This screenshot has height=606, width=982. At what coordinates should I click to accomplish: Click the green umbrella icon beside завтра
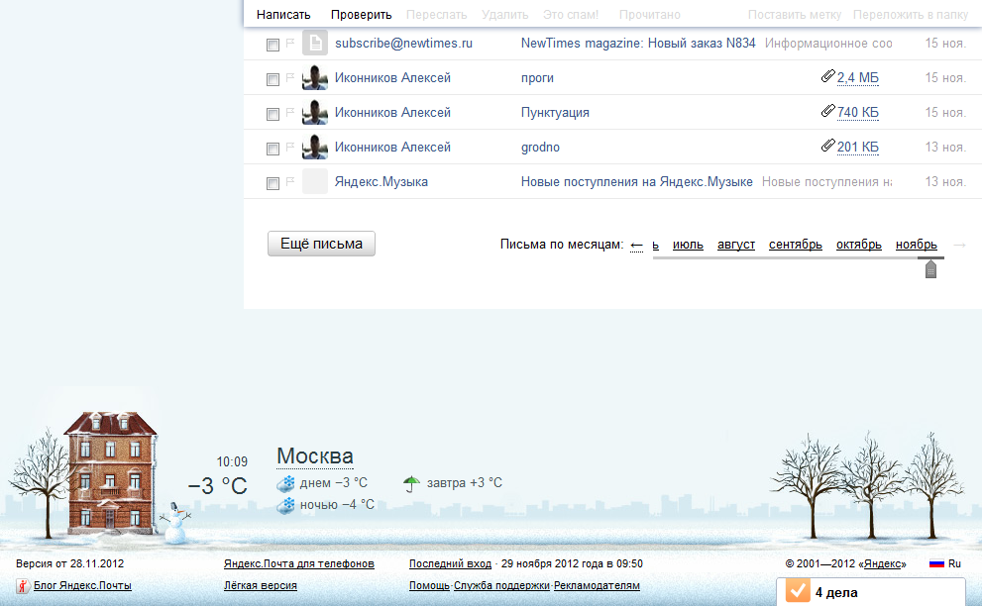pos(411,483)
